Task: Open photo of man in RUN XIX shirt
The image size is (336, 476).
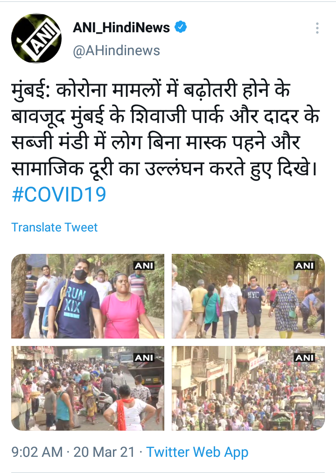Action: click(x=88, y=296)
